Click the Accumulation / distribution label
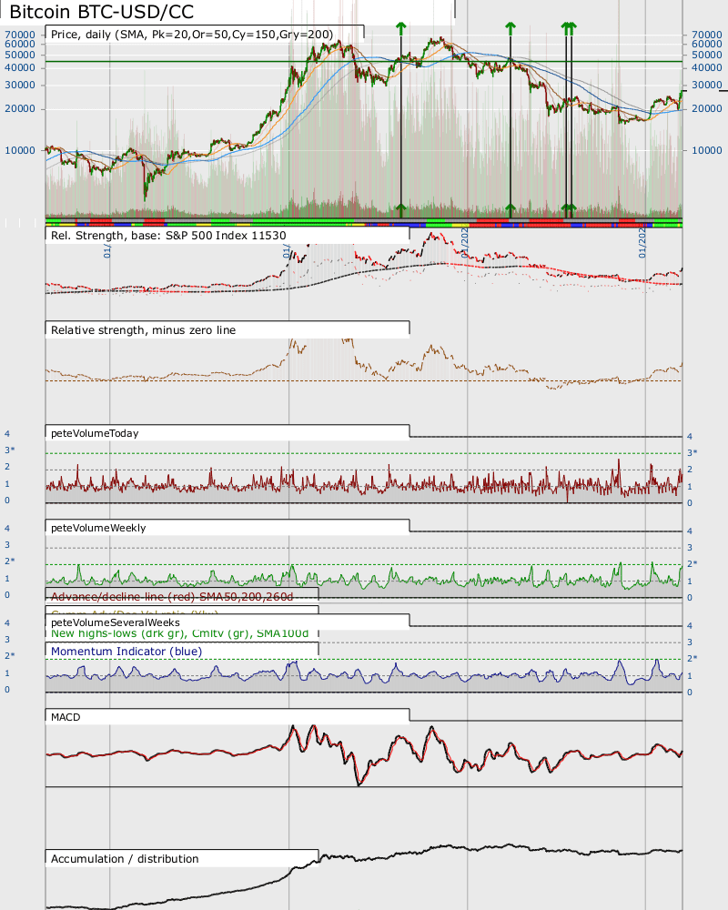This screenshot has height=910, width=728. point(125,858)
